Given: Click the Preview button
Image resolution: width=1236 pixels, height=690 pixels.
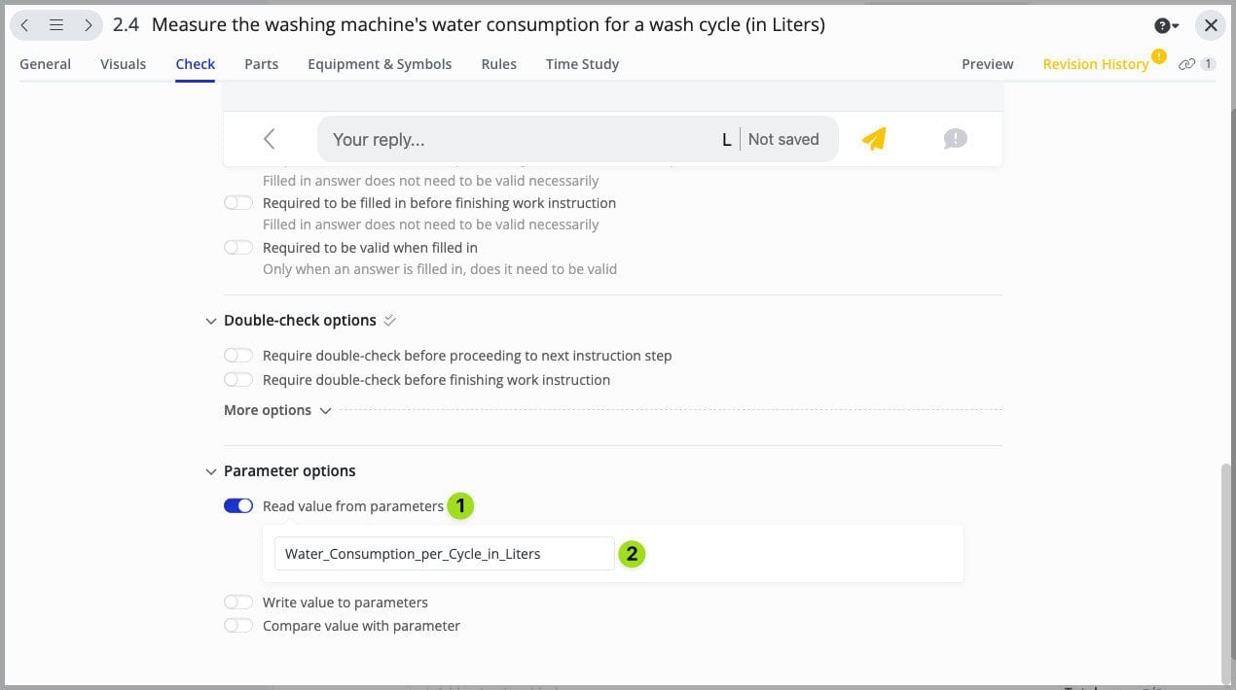Looking at the screenshot, I should pos(987,64).
